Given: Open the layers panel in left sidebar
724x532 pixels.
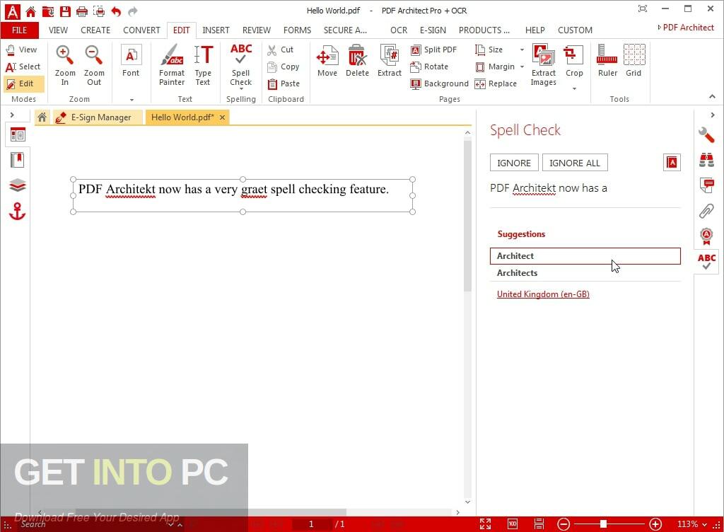Looking at the screenshot, I should (x=18, y=185).
